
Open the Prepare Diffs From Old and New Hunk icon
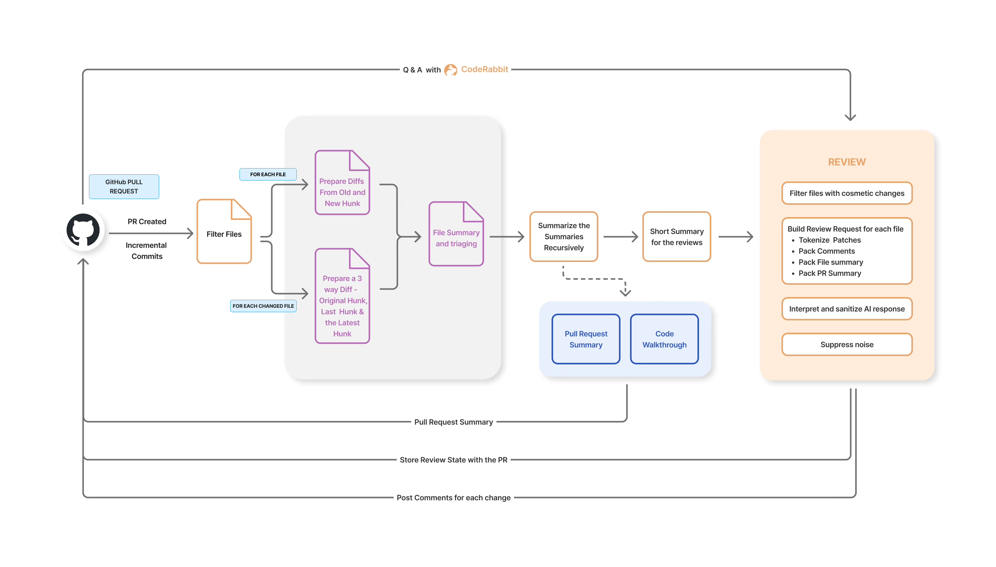click(342, 182)
